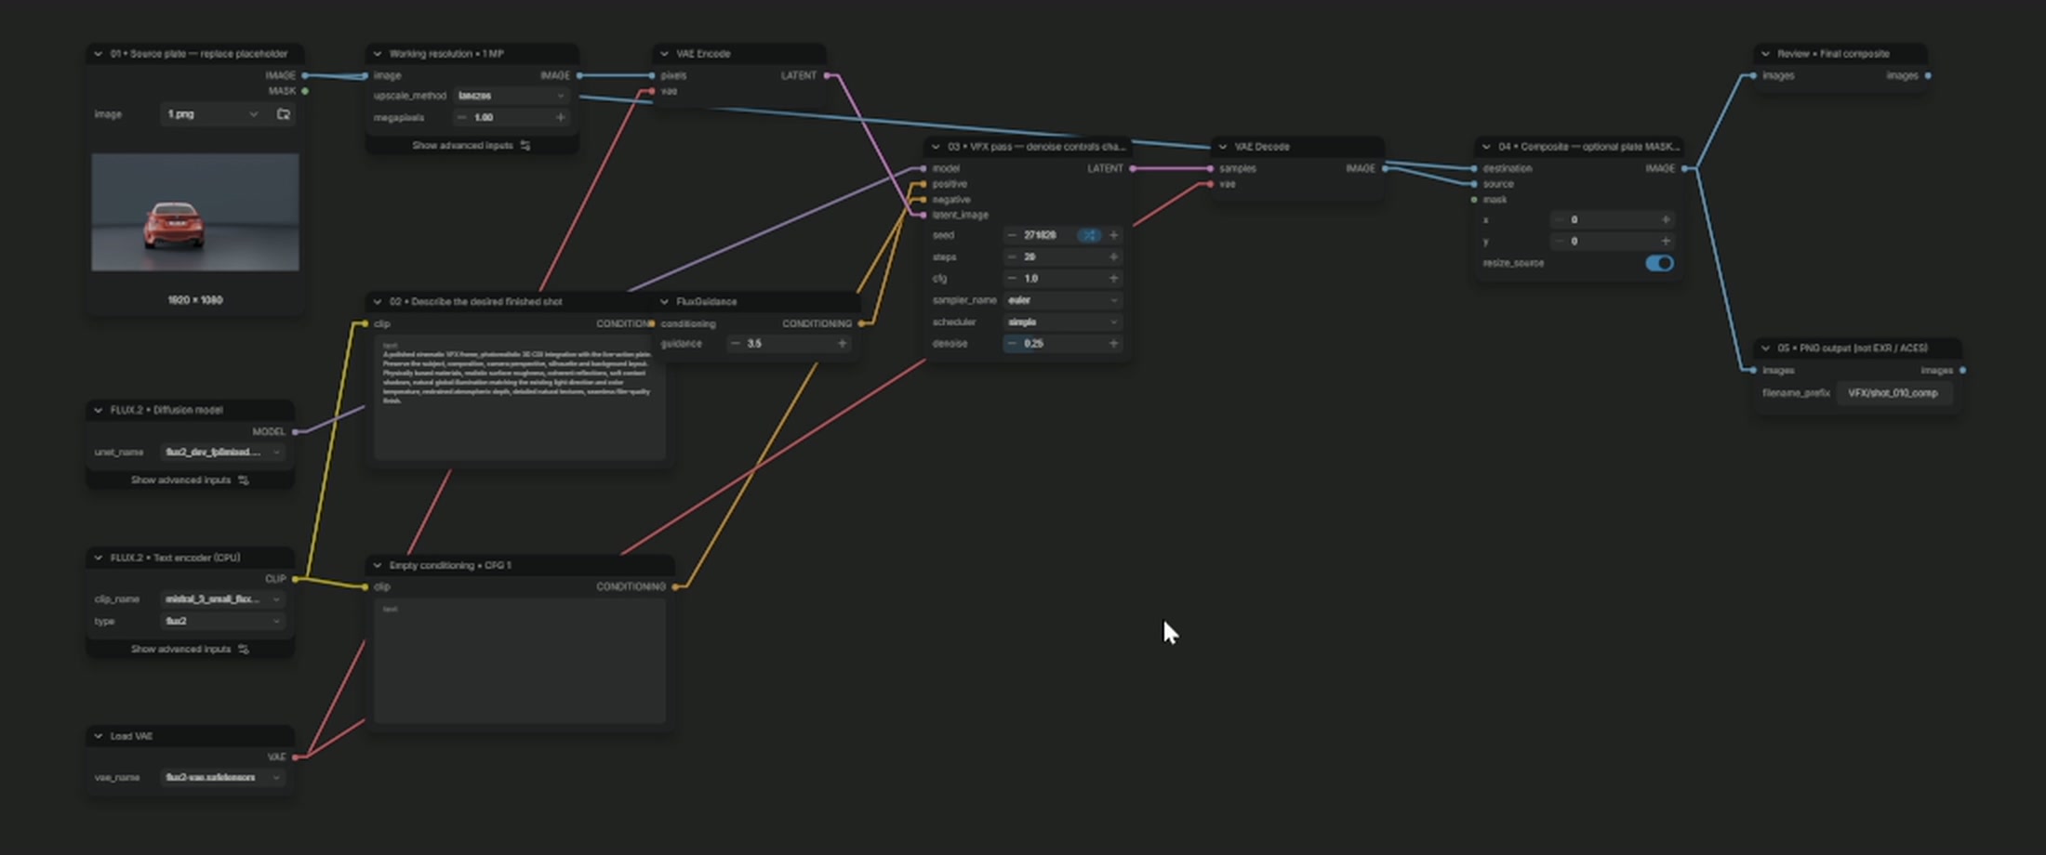Increase the seed value with the plus icon

coord(1113,235)
